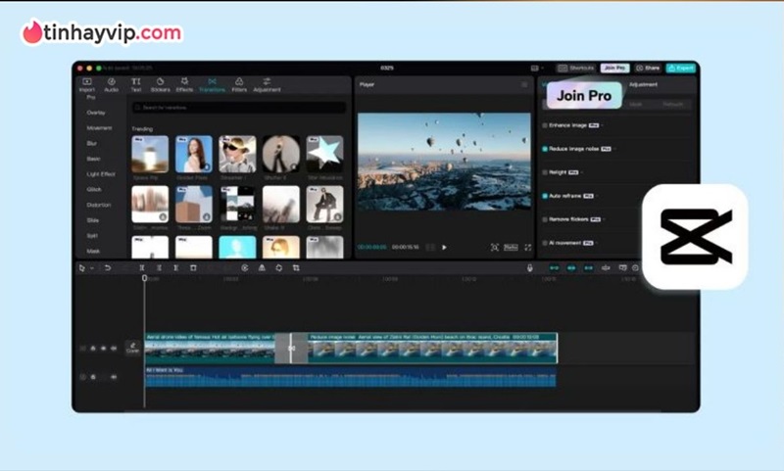Expand the Enhance image options arrow
This screenshot has height=471, width=784.
[603, 125]
